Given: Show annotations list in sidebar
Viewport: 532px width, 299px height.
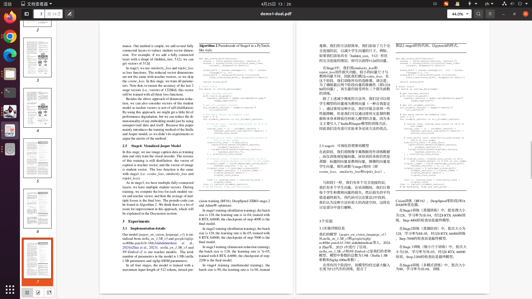Looking at the screenshot, I should coord(38,293).
